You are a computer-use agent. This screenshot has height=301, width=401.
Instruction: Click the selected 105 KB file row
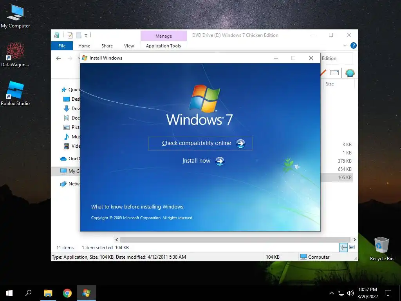(337, 178)
